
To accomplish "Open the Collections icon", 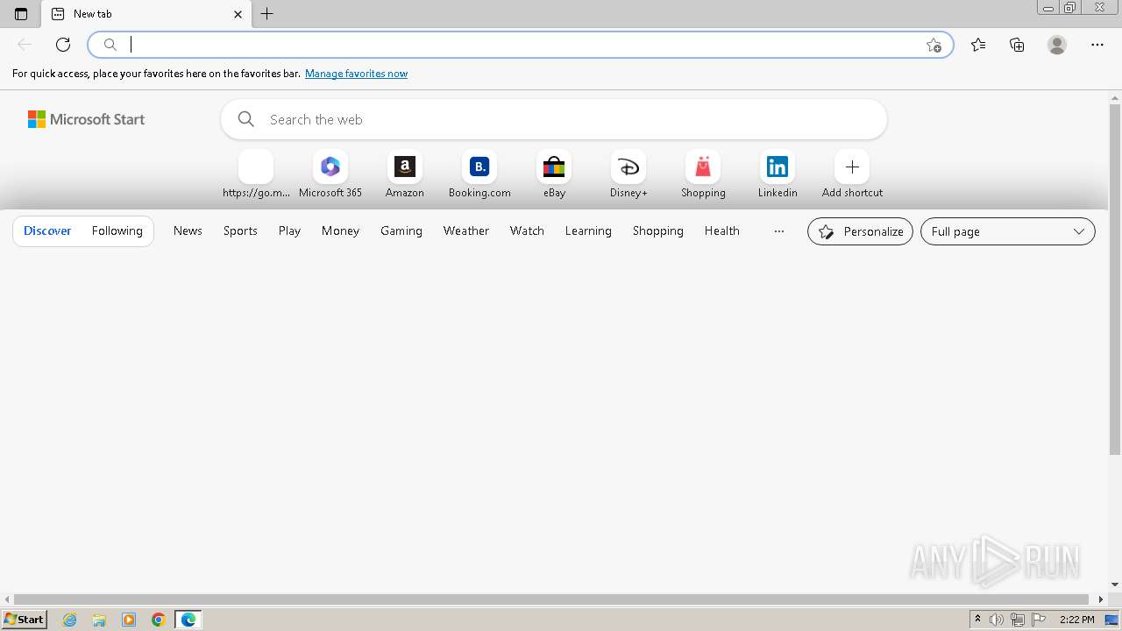I will pyautogui.click(x=1017, y=45).
